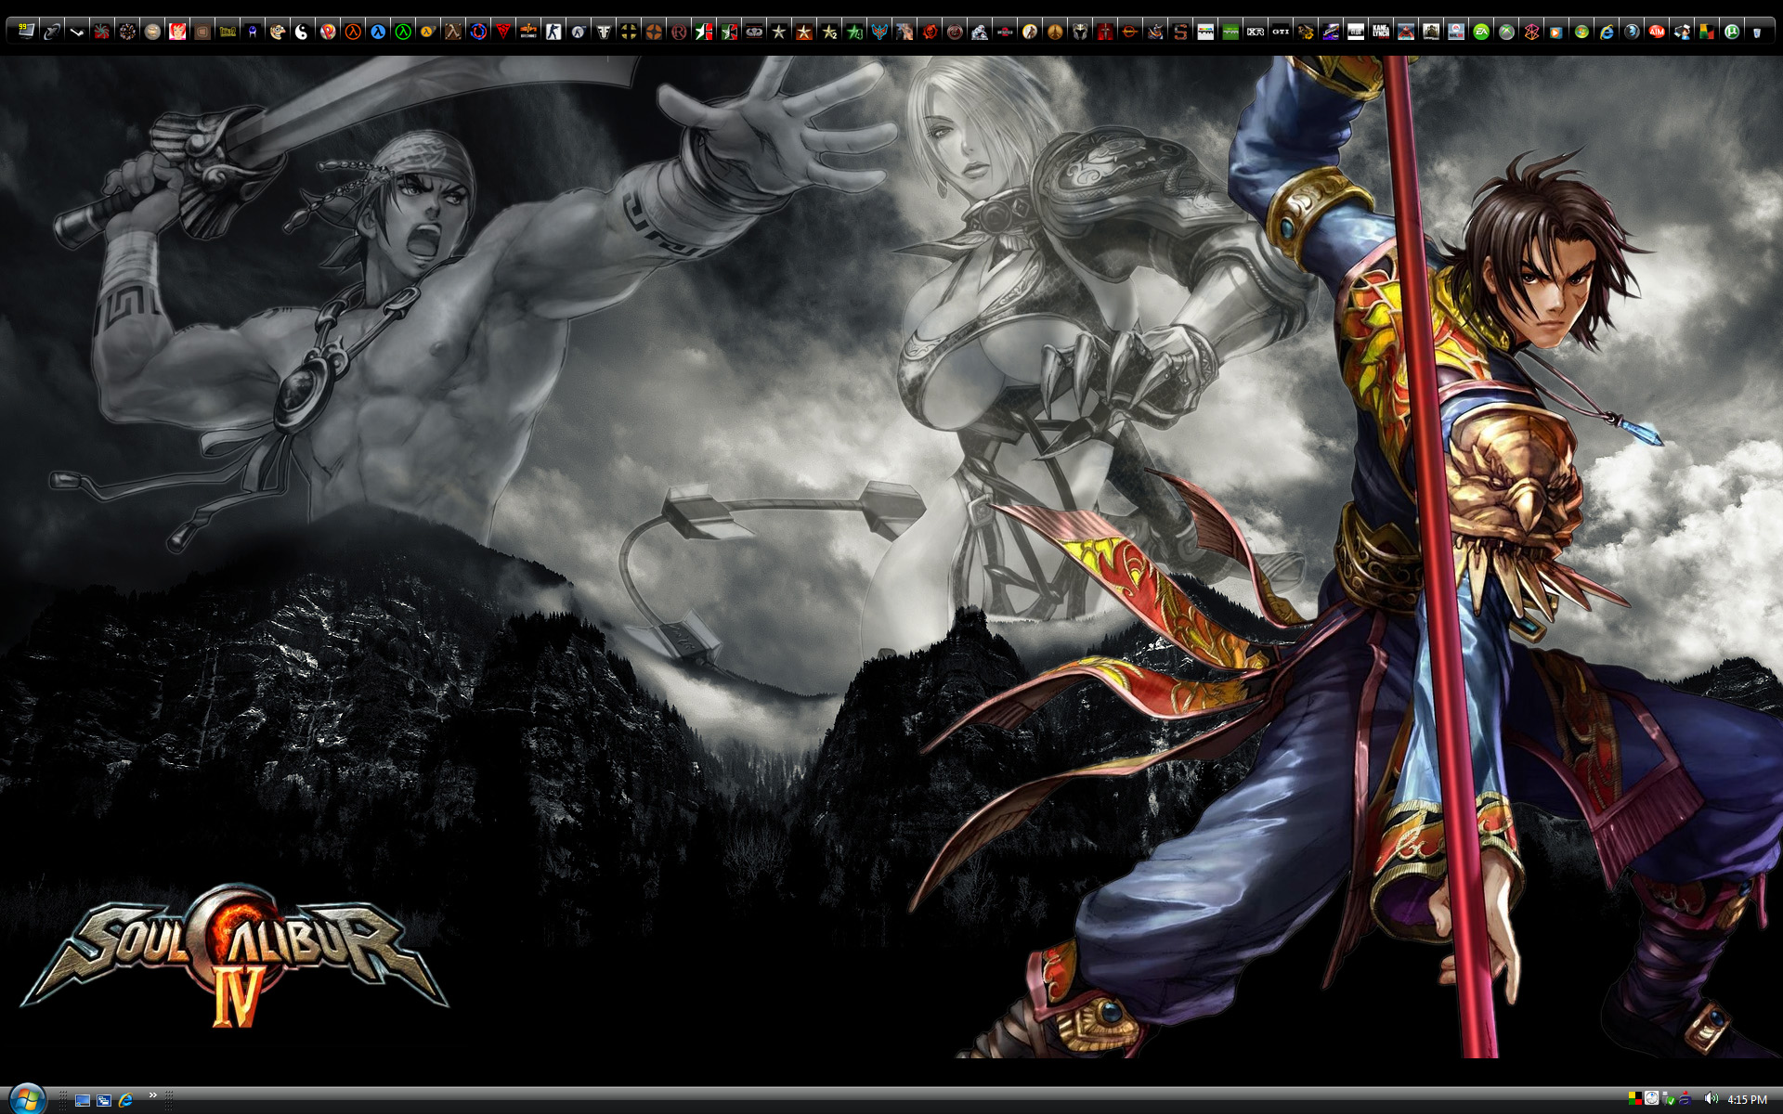Open the pink Zune icon
This screenshot has height=1114, width=1783.
click(x=1532, y=32)
